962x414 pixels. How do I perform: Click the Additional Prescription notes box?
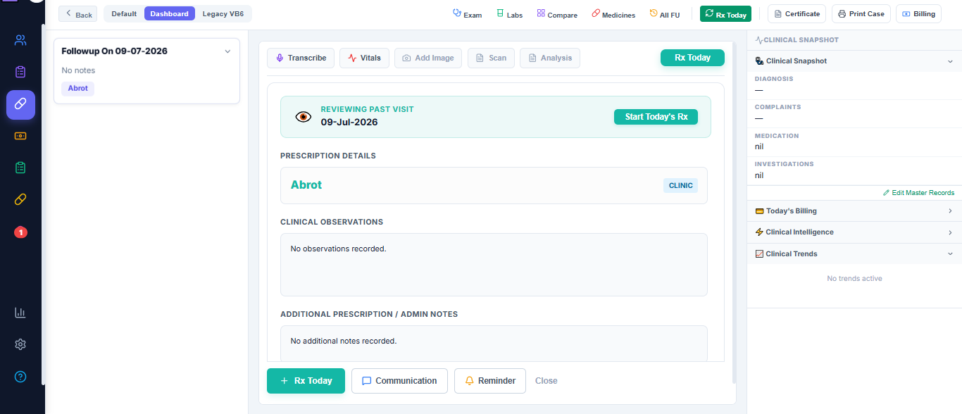[x=494, y=344]
